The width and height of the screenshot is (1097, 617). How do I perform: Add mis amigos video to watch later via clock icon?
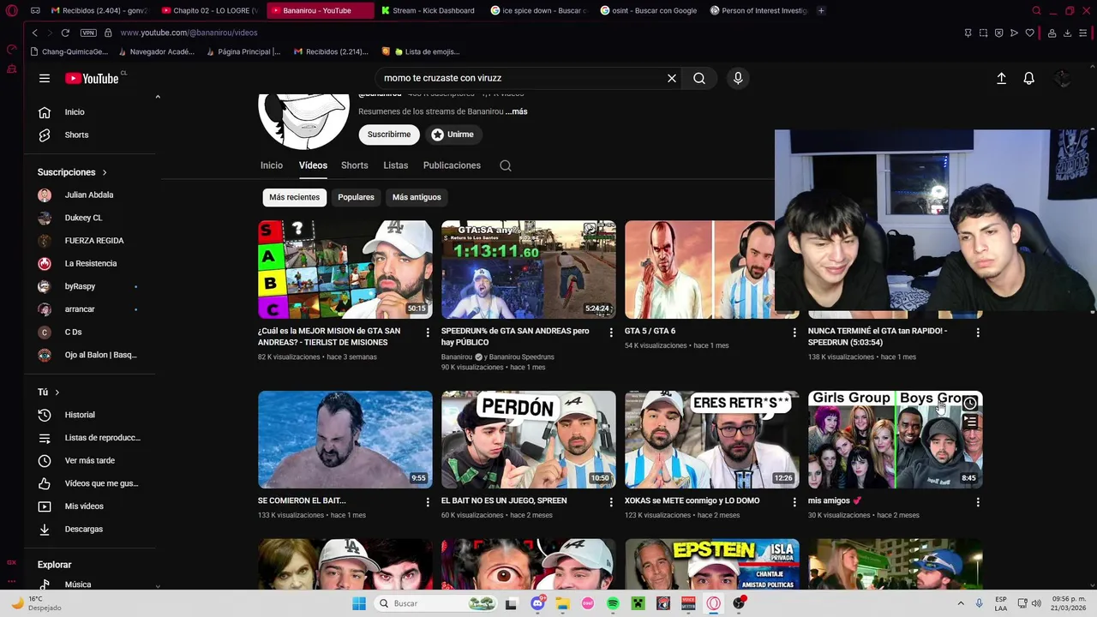click(970, 403)
